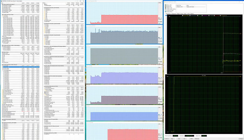Open the Temperatures tab in AIDA64
244x140 pixels.
(x=168, y=14)
